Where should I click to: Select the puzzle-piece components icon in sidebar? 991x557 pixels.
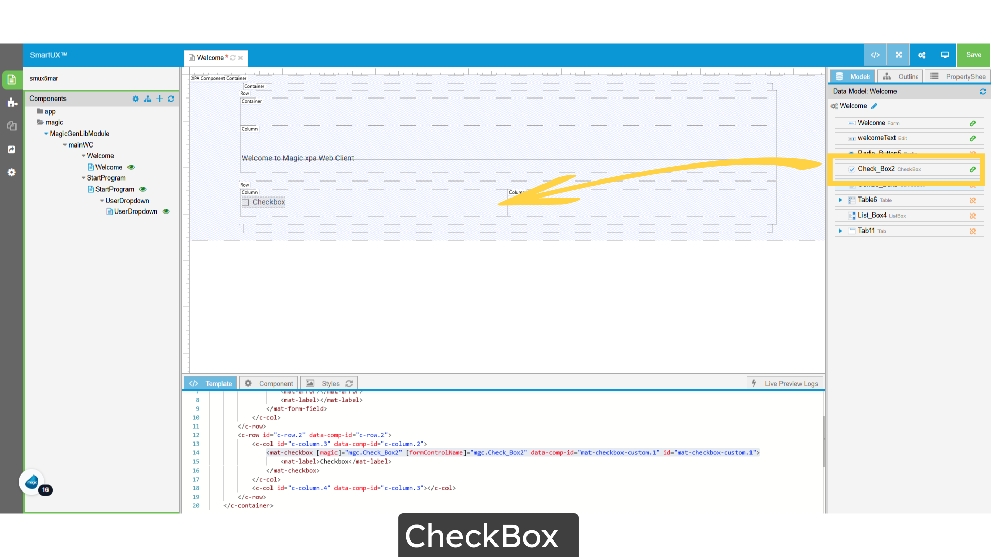[x=11, y=103]
